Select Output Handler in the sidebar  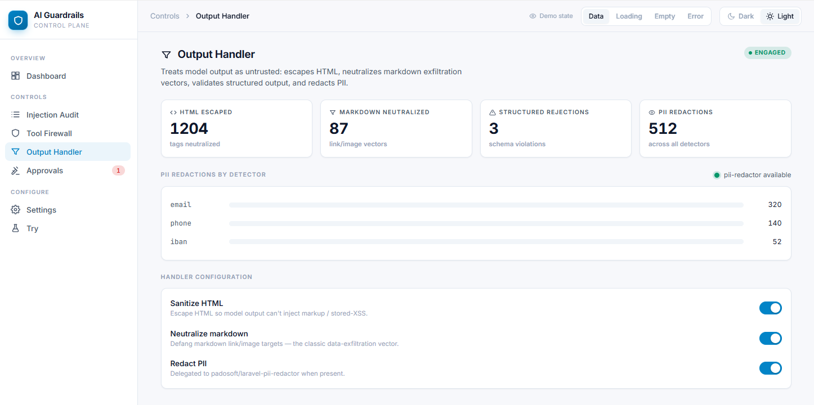click(x=68, y=152)
